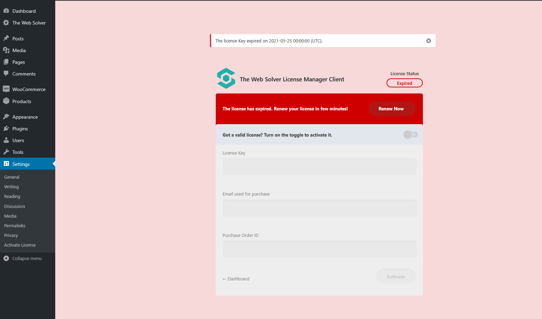Click the Expired status badge
Image resolution: width=542 pixels, height=319 pixels.
click(x=405, y=83)
